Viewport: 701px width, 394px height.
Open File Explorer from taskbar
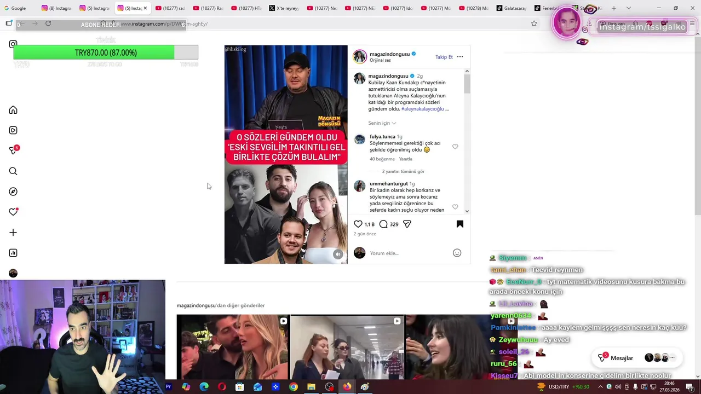[x=311, y=387]
